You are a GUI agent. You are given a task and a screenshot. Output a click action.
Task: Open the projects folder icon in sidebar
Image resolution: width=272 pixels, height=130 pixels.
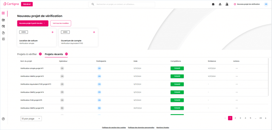pos(3,20)
